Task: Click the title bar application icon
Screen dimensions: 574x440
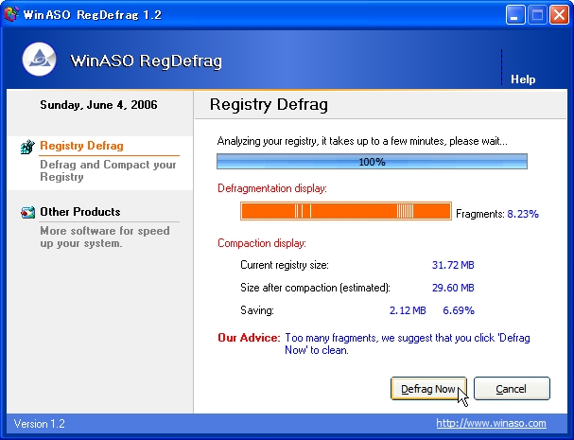Action: [11, 14]
